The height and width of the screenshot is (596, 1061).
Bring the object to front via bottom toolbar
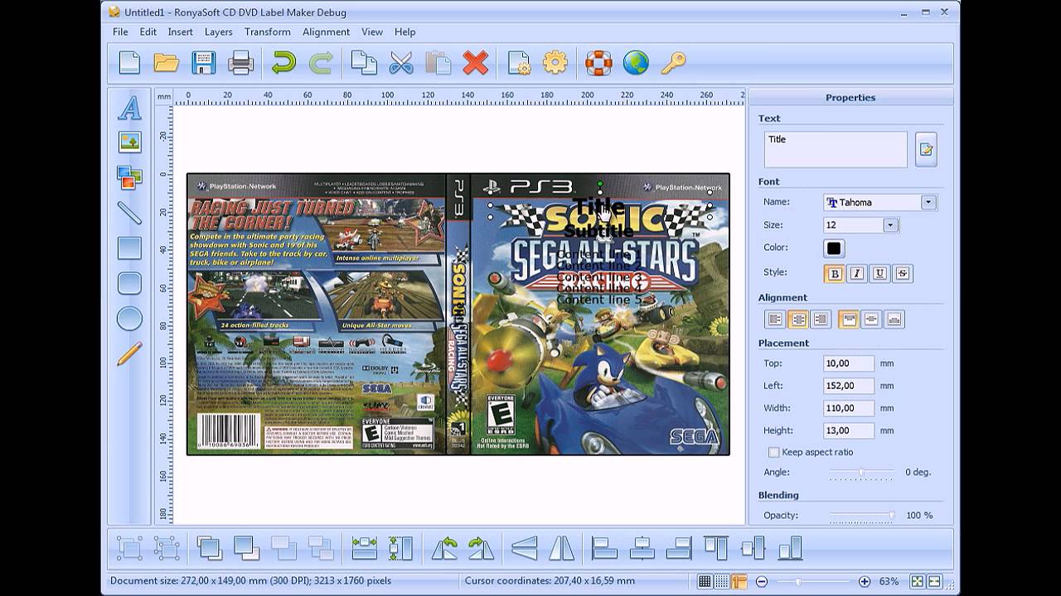(210, 548)
